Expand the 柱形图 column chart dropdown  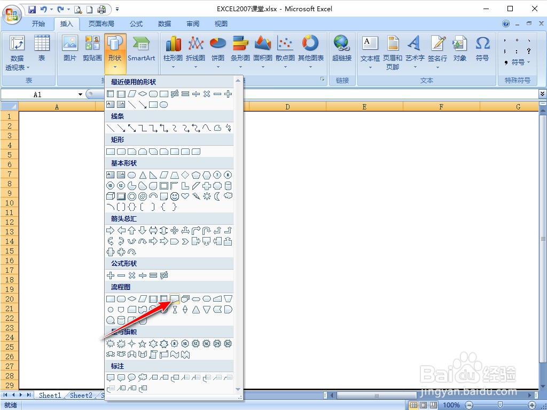pos(173,66)
